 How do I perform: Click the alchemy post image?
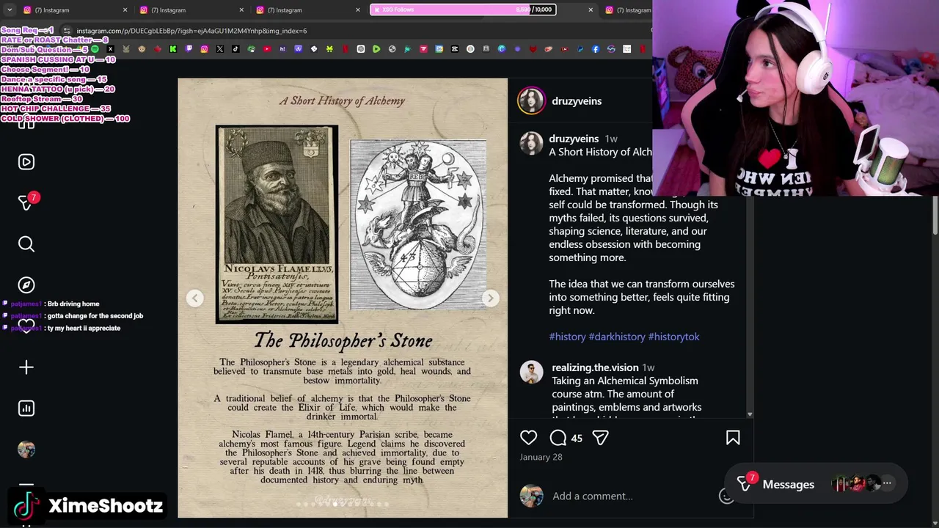pos(343,298)
